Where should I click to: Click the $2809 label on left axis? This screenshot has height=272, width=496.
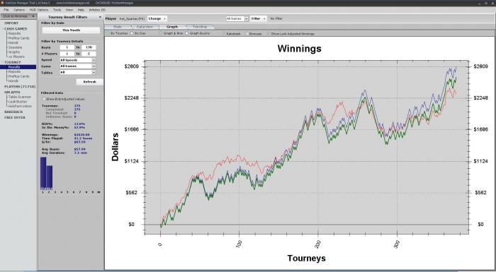pos(131,66)
